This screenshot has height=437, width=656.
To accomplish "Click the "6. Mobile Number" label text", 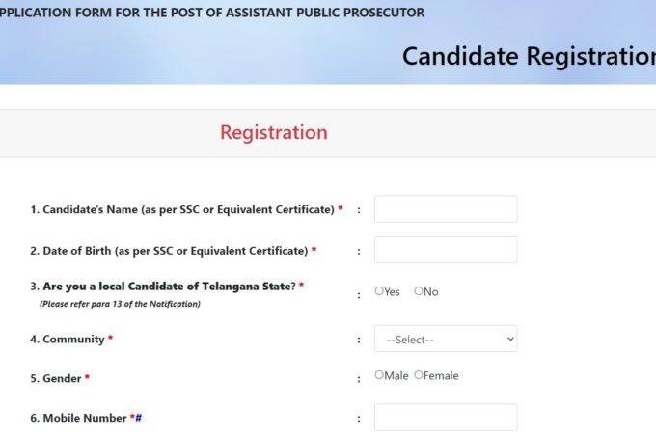I will (x=78, y=418).
